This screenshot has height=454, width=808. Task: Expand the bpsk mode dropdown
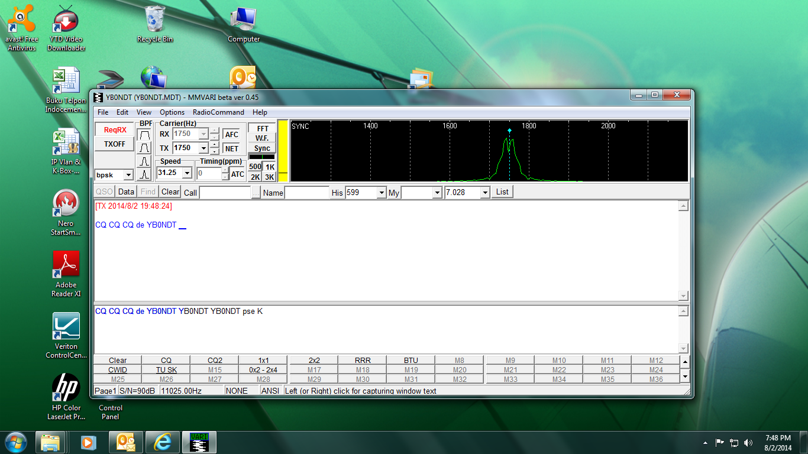coord(128,175)
